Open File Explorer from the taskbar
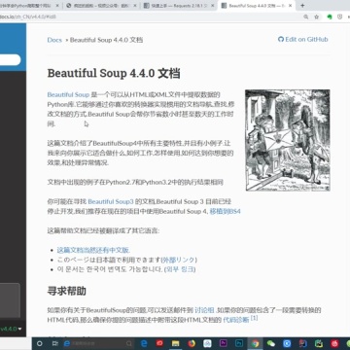Image resolution: width=350 pixels, height=350 pixels. 175,343
